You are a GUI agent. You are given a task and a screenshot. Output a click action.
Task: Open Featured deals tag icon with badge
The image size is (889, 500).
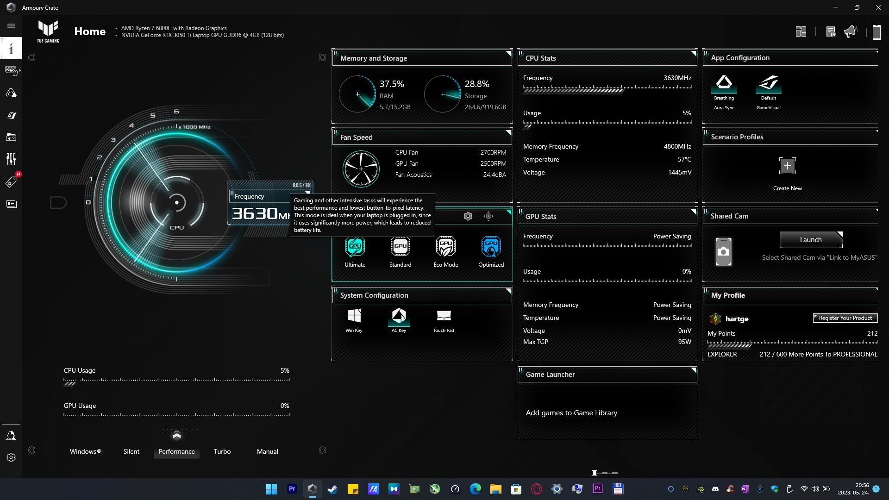[11, 181]
